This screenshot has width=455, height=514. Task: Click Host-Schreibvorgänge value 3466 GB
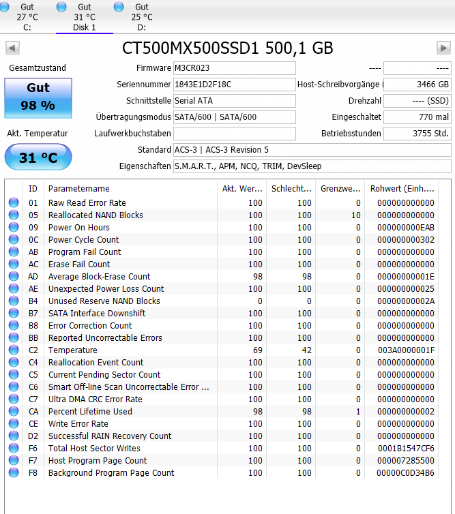(x=417, y=85)
